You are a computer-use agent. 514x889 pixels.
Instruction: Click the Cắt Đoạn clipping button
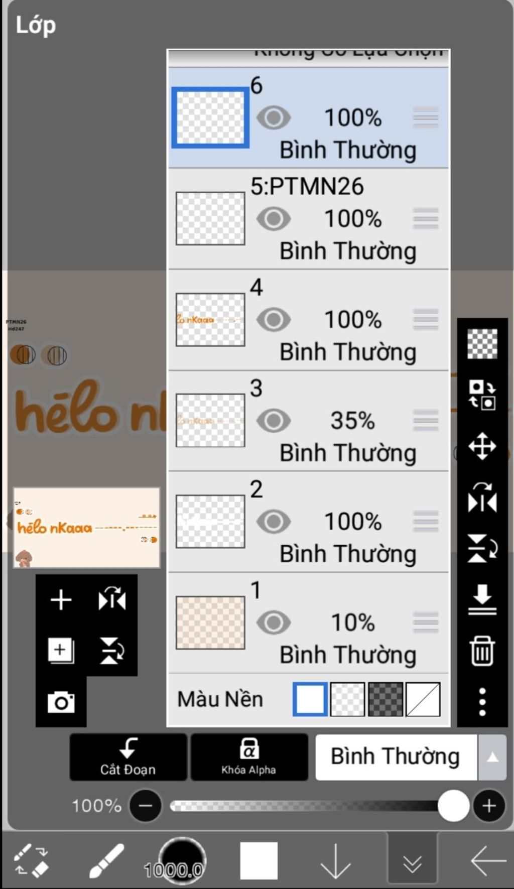[128, 757]
